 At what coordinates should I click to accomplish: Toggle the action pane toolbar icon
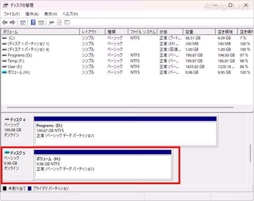click(41, 23)
